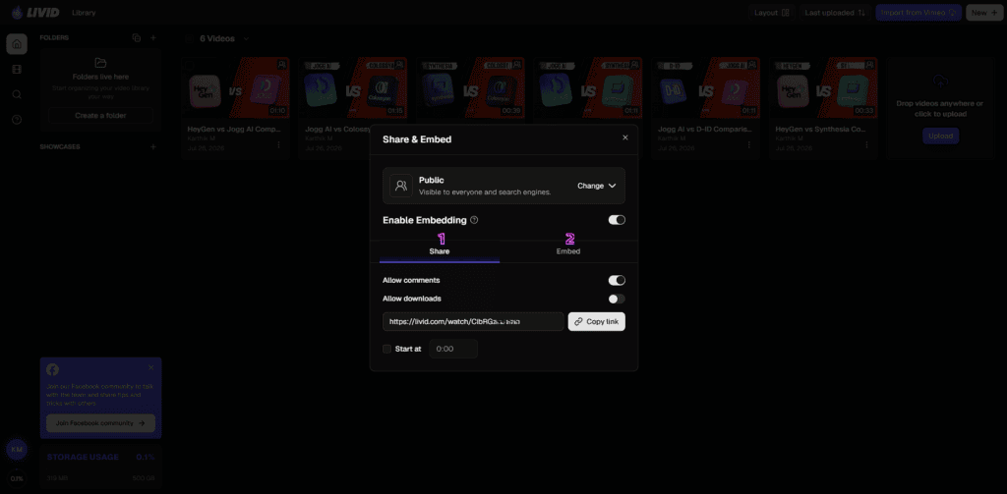The image size is (1007, 494).
Task: Disable the Allow comments toggle
Action: point(617,280)
